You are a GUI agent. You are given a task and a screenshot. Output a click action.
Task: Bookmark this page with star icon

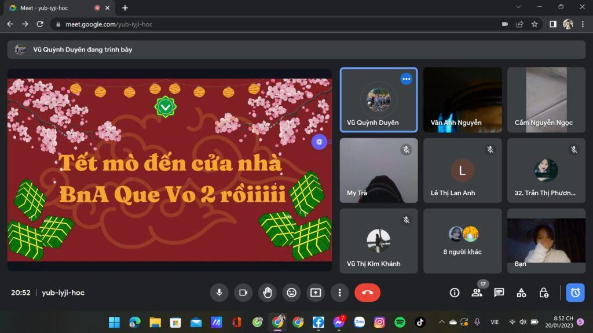tap(535, 24)
